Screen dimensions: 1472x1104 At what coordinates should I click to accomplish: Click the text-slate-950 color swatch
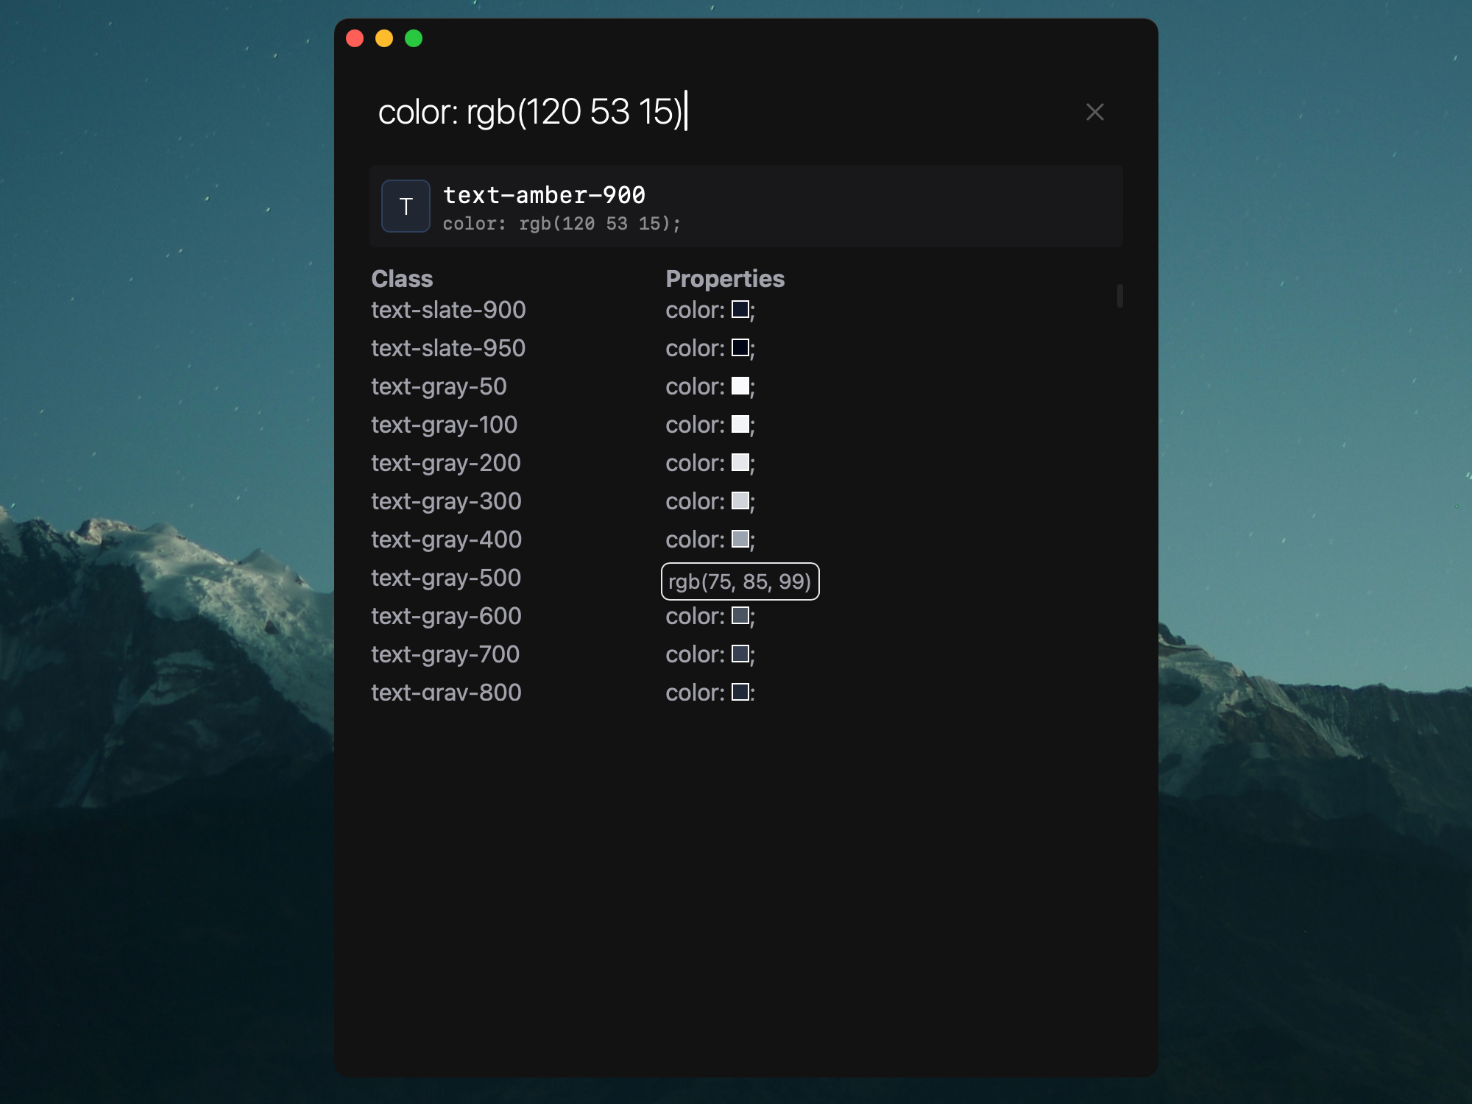740,347
